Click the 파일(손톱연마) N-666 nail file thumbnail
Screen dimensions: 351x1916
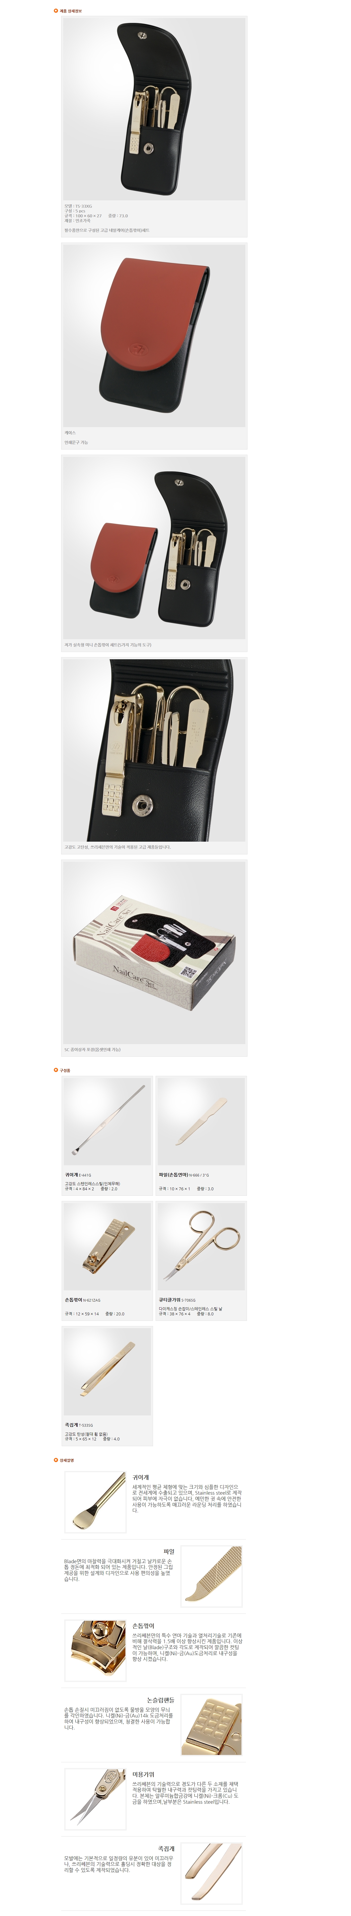[201, 1122]
